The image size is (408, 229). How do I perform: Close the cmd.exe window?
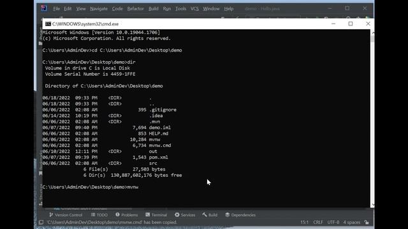[368, 24]
